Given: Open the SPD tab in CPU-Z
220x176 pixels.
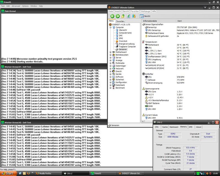Looking at the screenshot, I should coord(191,127).
